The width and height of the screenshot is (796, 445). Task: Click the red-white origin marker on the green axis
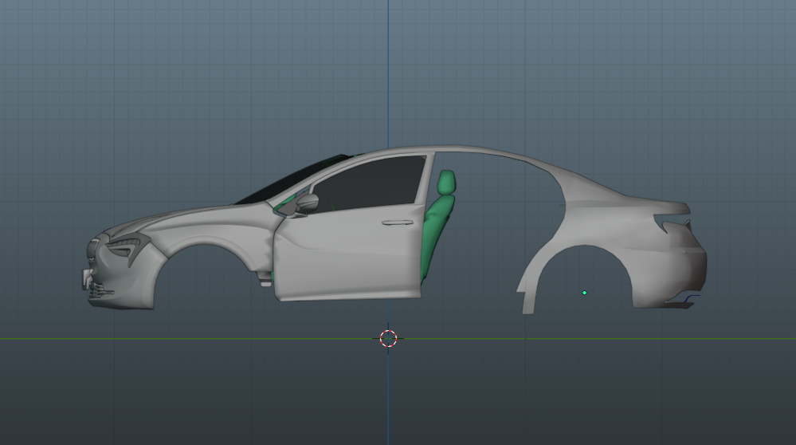(x=388, y=338)
